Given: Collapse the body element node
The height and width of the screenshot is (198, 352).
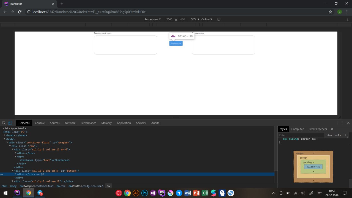Looking at the screenshot, I should coord(4,139).
